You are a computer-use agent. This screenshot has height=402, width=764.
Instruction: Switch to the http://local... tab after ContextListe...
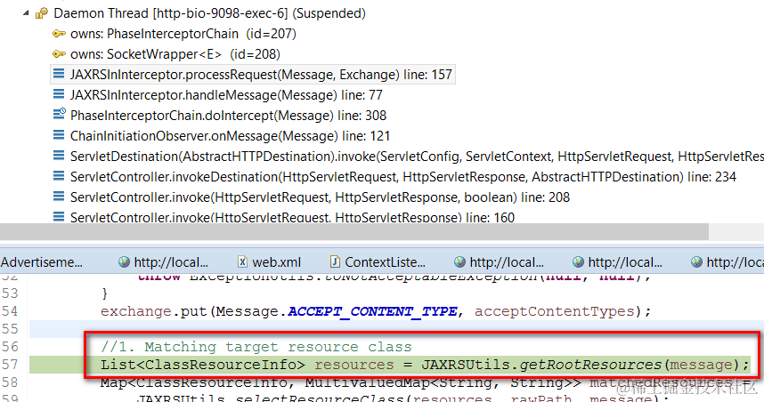coord(499,262)
